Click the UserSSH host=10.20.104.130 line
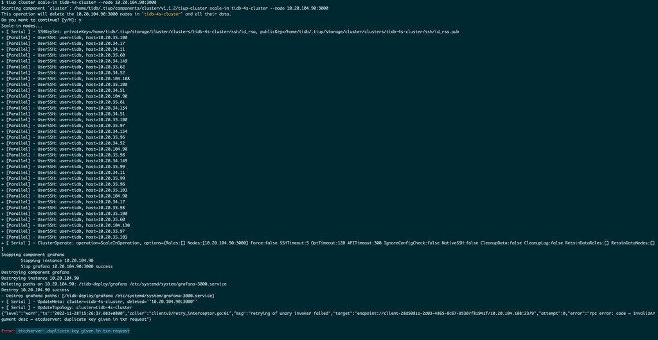 click(x=66, y=225)
